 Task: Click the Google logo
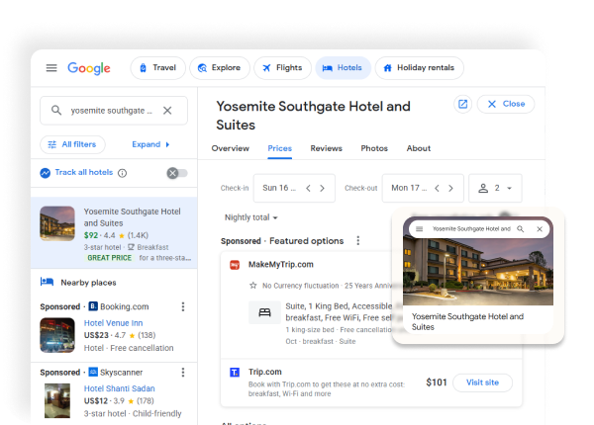pos(89,68)
